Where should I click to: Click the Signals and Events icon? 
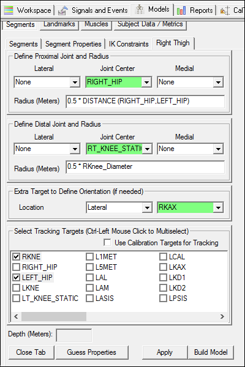pos(63,10)
